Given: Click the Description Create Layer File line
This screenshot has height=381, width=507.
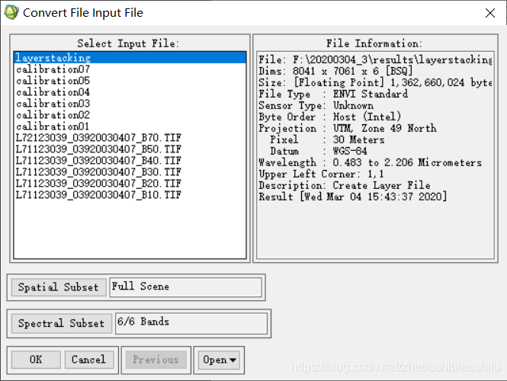Looking at the screenshot, I should 345,185.
